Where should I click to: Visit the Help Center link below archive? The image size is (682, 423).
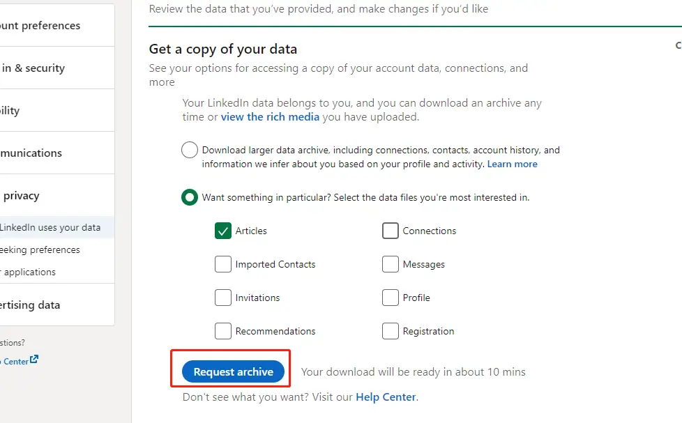tap(386, 397)
